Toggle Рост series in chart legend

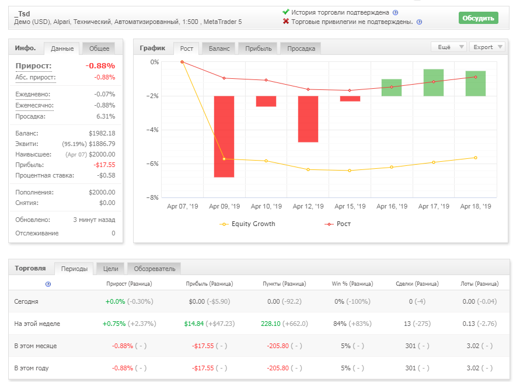pyautogui.click(x=337, y=224)
